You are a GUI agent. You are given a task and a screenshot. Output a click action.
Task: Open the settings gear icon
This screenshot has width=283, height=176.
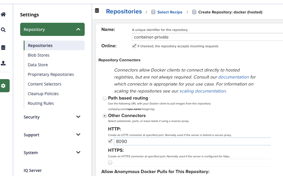3,86
